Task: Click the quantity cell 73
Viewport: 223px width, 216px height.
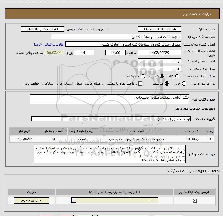Action: tap(53, 139)
